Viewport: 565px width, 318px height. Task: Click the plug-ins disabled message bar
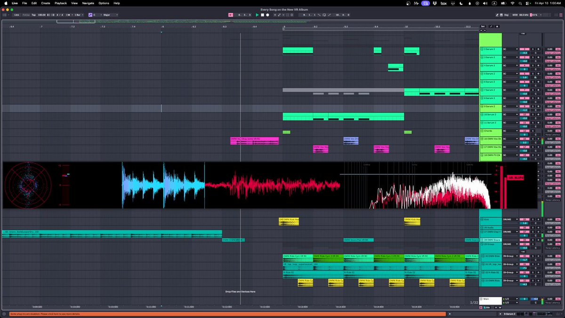(224, 314)
